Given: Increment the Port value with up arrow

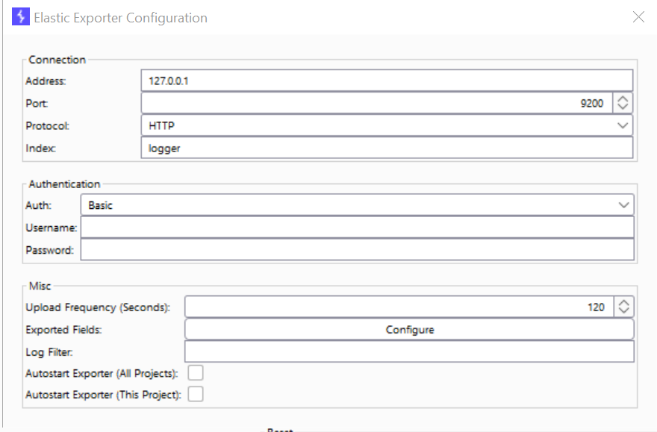Looking at the screenshot, I should coord(623,98).
